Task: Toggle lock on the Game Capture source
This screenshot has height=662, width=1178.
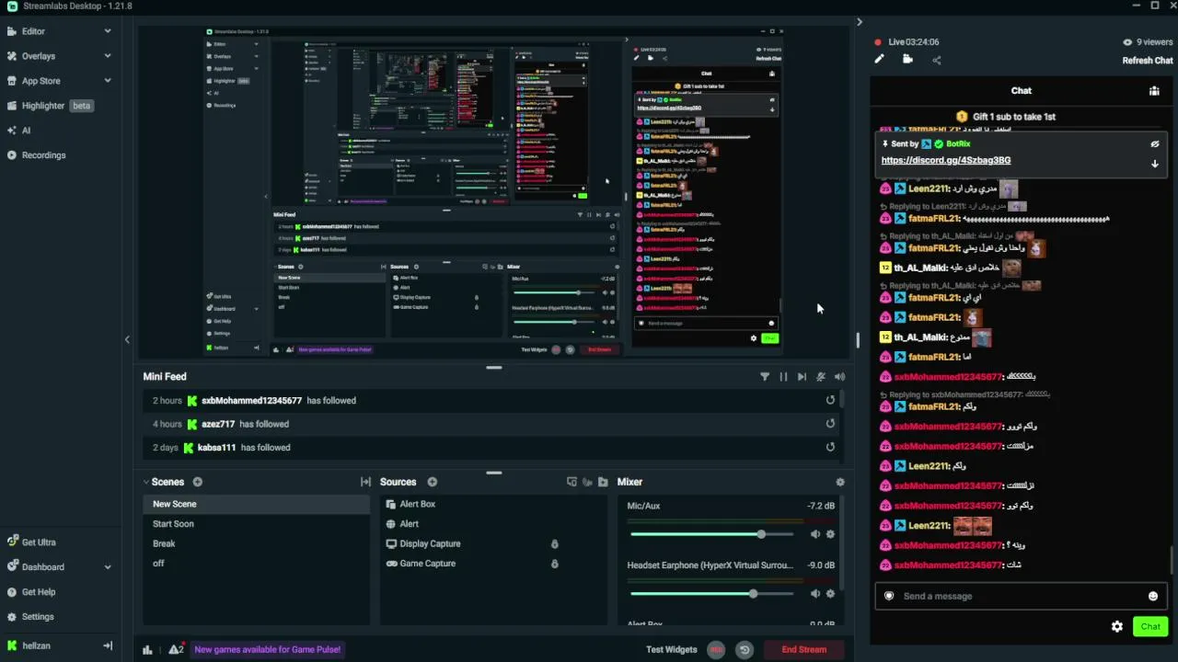Action: [554, 564]
